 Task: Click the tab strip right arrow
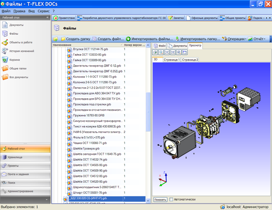[x=267, y=18]
